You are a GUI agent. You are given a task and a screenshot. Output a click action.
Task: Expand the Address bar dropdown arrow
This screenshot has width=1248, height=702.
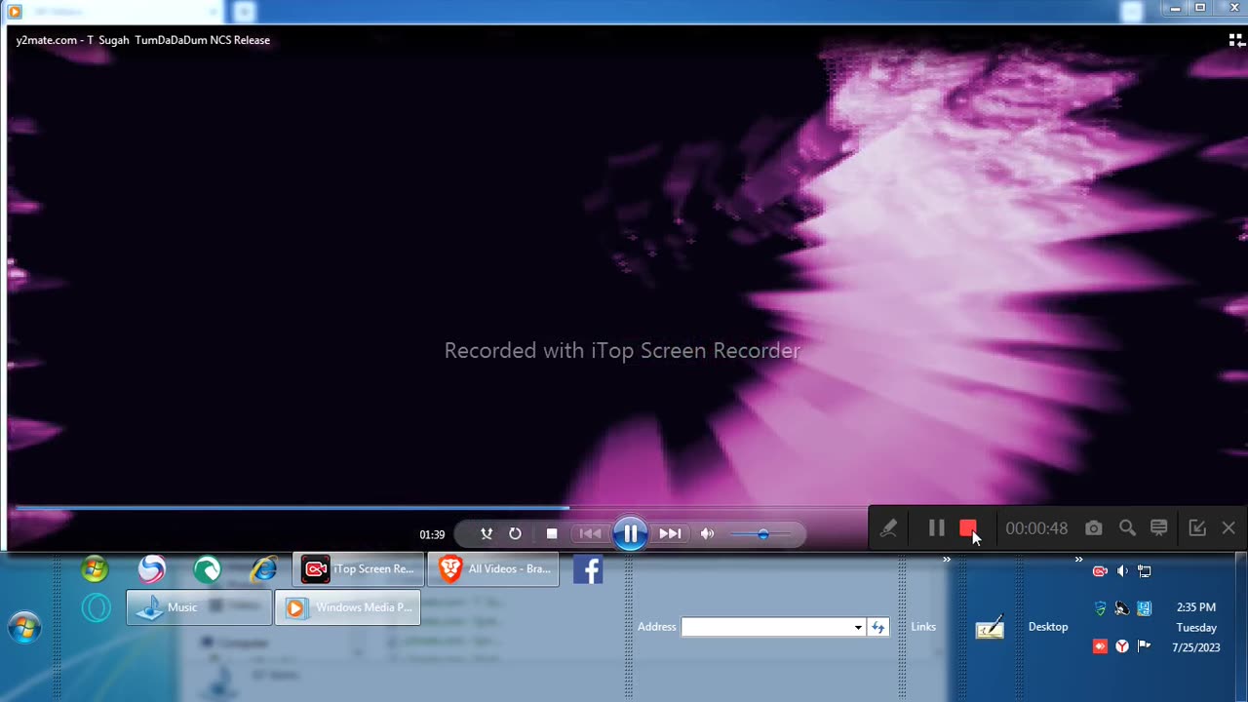(858, 627)
